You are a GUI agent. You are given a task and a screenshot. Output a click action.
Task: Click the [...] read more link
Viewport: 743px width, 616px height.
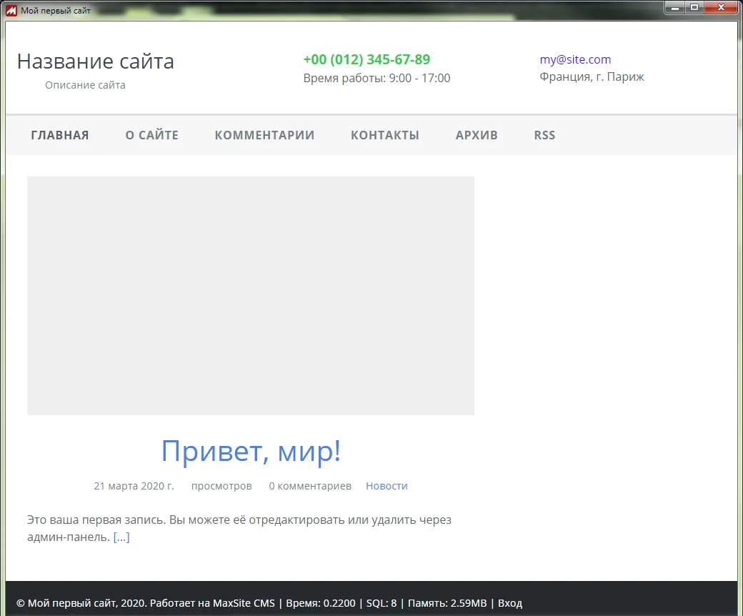[x=121, y=537]
